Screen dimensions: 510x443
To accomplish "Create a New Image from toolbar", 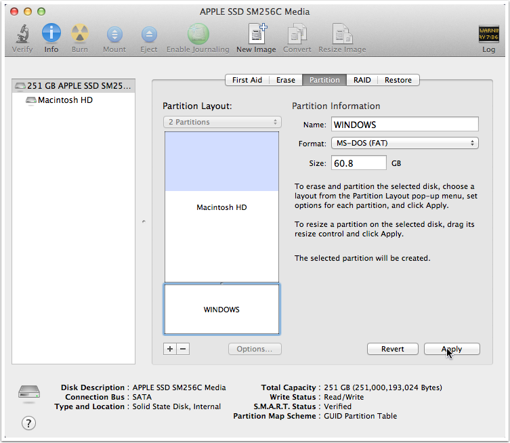I will [x=257, y=33].
